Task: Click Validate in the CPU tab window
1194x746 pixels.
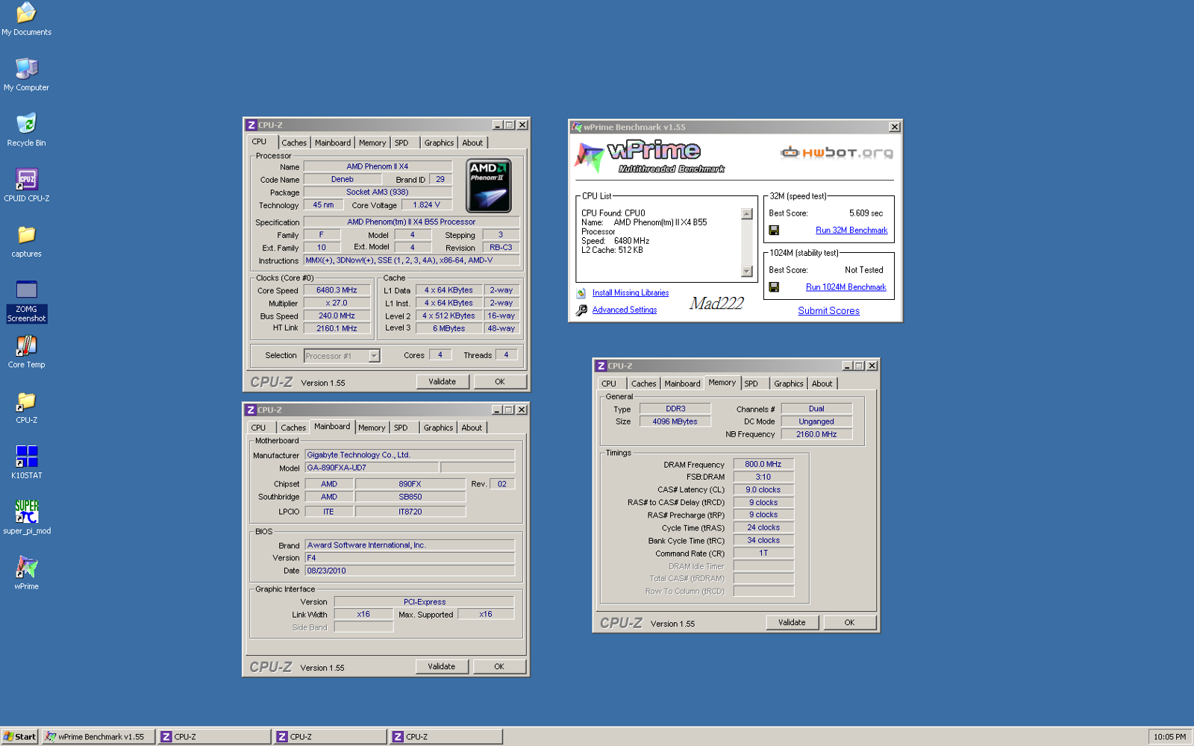Action: (x=443, y=381)
